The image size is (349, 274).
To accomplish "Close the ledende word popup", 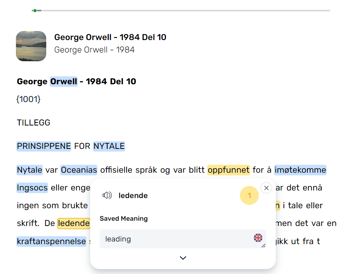I will coord(266,188).
